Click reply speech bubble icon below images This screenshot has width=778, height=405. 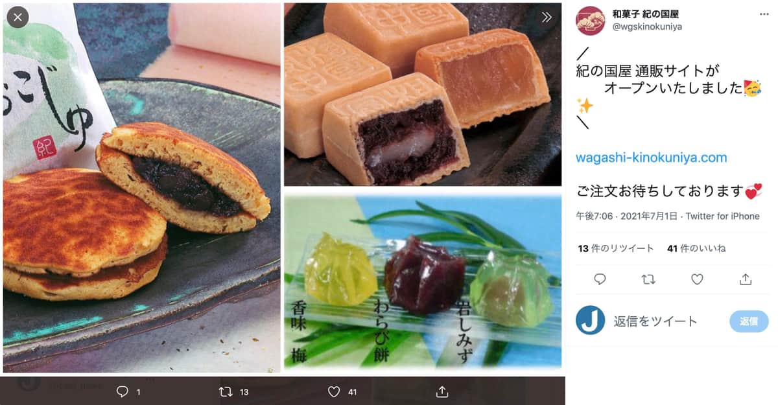tap(123, 391)
